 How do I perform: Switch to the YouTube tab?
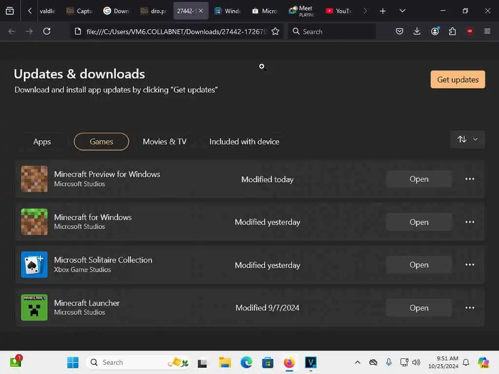coord(339,11)
